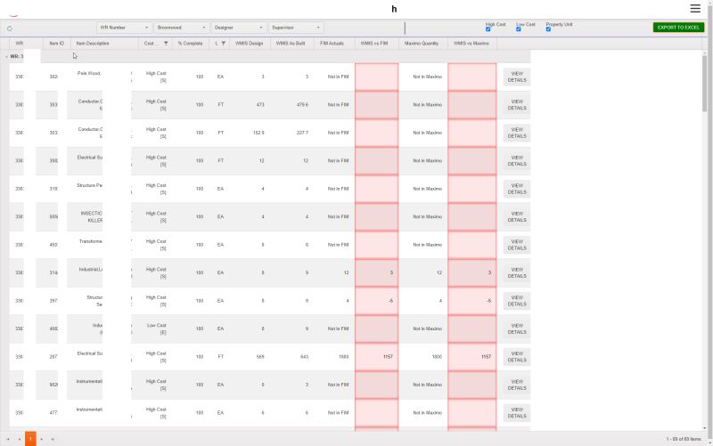The image size is (713, 446).
Task: Go to the previous page of results
Action: pyautogui.click(x=19, y=439)
